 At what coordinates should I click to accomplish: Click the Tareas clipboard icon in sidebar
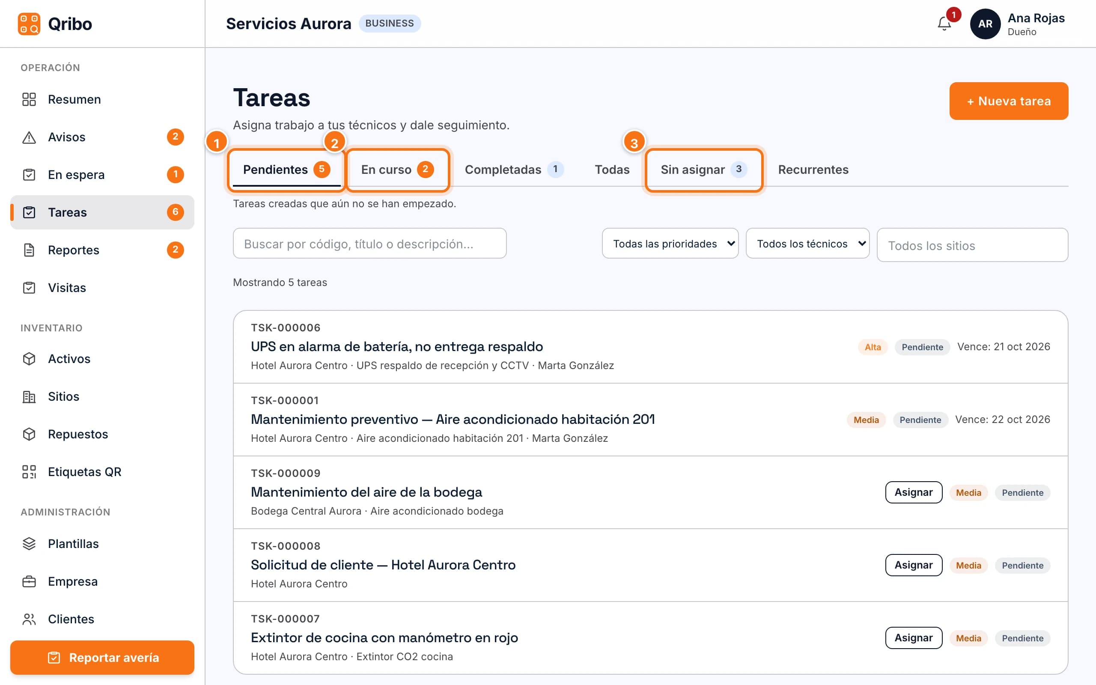tap(29, 212)
